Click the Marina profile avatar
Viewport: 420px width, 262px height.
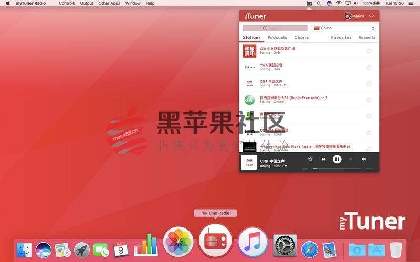pos(347,16)
